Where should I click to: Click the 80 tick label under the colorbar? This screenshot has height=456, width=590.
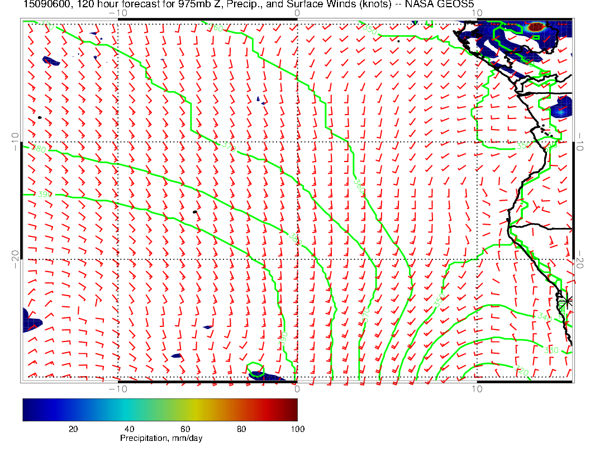point(241,429)
